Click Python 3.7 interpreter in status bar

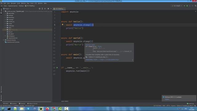[x=185, y=106]
